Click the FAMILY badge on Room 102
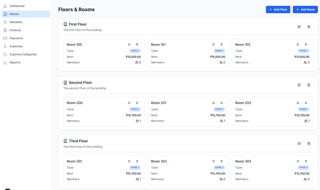The image size is (320, 190). pyautogui.click(x=303, y=51)
